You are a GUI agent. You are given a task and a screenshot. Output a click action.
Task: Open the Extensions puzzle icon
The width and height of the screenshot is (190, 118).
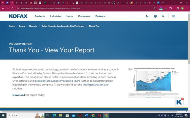coord(170,8)
